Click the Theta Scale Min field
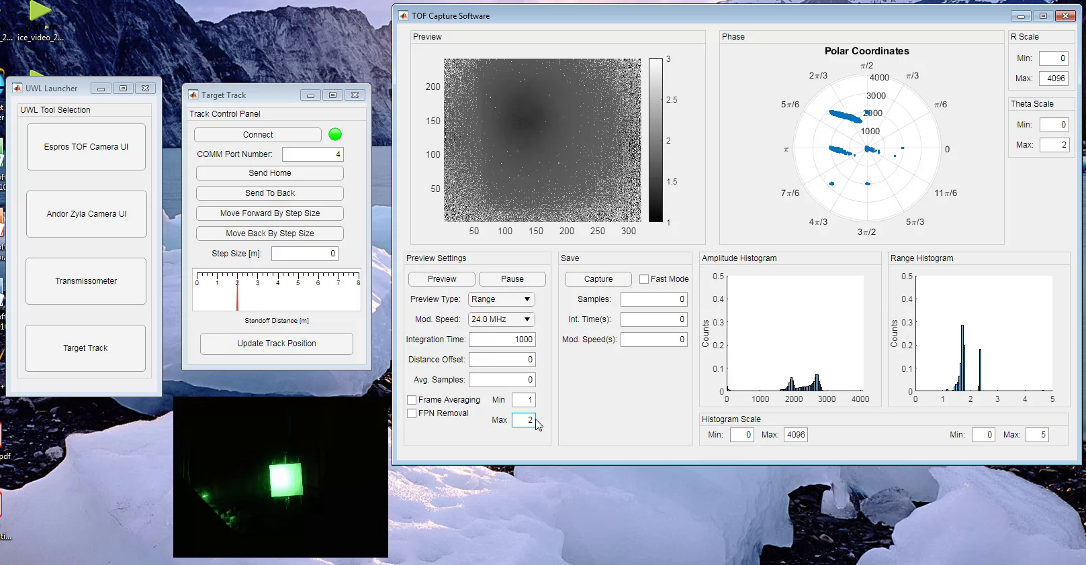Screen dimensions: 1086x565 click(x=1054, y=125)
